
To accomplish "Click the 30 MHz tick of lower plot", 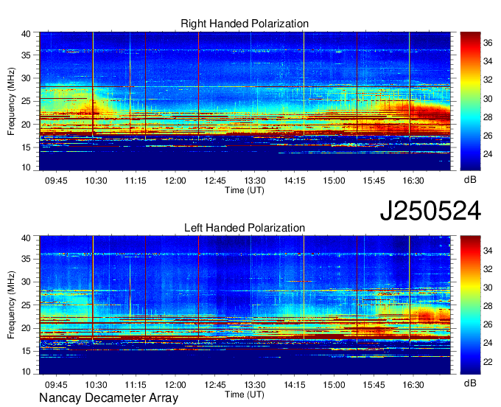I will (x=27, y=282).
